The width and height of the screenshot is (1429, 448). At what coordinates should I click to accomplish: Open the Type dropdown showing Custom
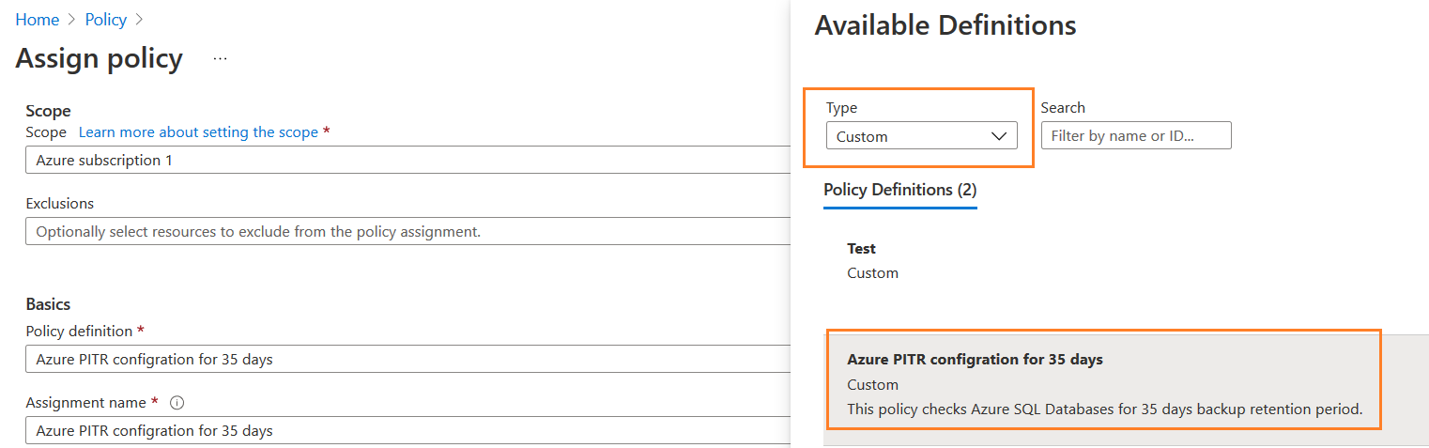[920, 136]
